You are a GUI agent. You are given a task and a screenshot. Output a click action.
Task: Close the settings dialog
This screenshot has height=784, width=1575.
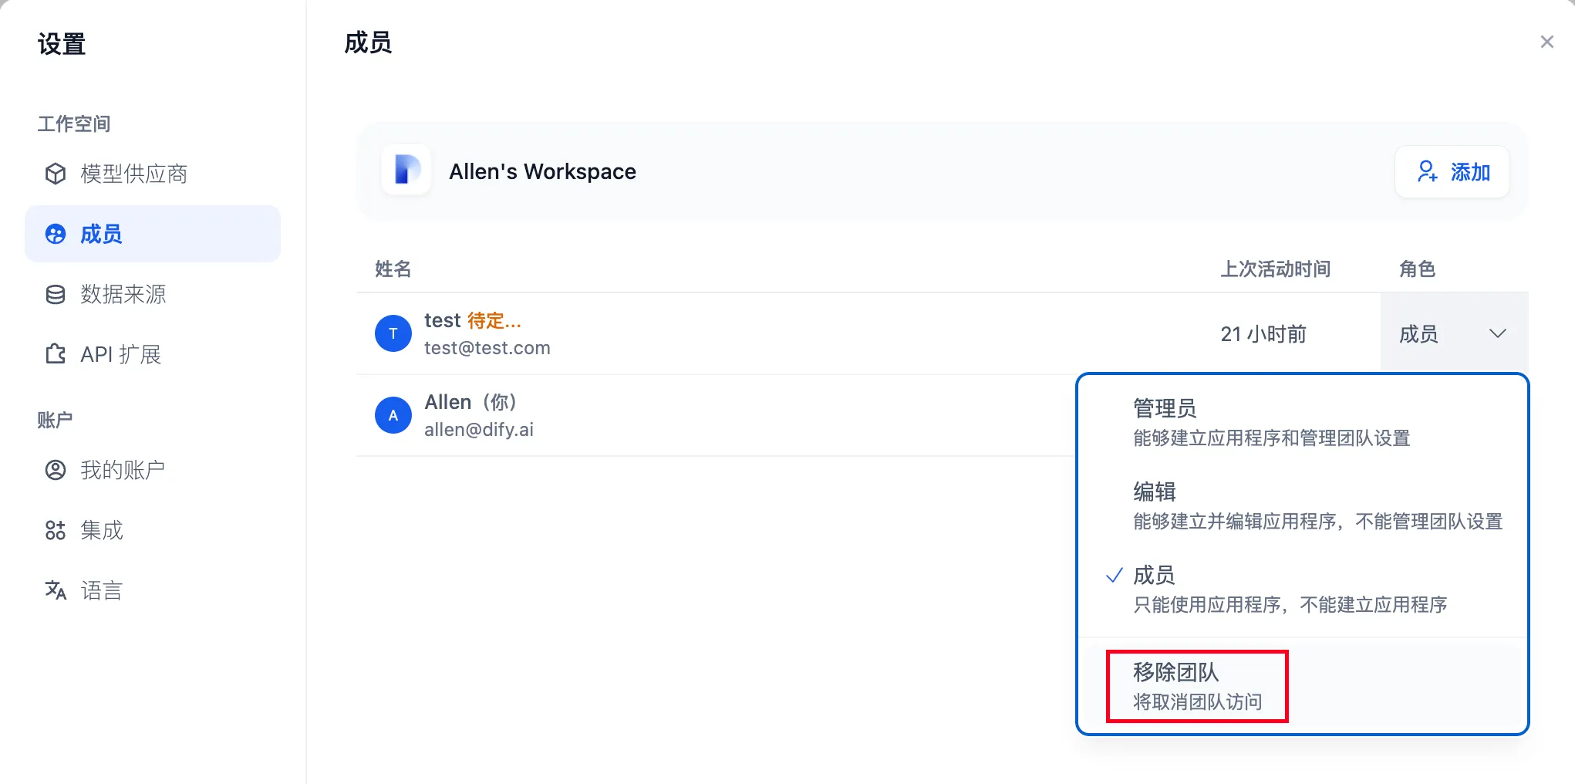[1546, 42]
